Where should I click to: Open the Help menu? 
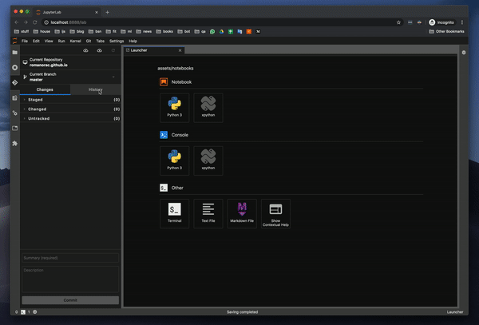[133, 41]
